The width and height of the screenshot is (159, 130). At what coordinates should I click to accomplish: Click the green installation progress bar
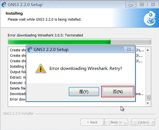79,41
